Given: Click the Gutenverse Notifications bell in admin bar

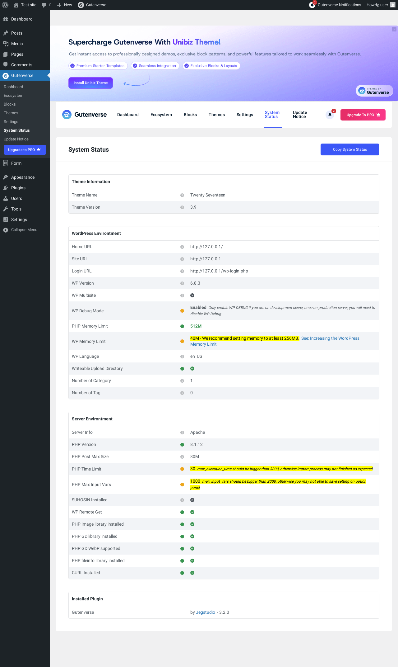Looking at the screenshot, I should pos(312,5).
